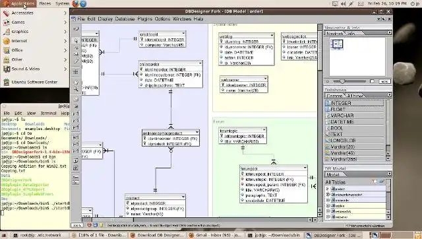Click the blue help icon in the top panel
422x239 pixels.
coord(83,3)
